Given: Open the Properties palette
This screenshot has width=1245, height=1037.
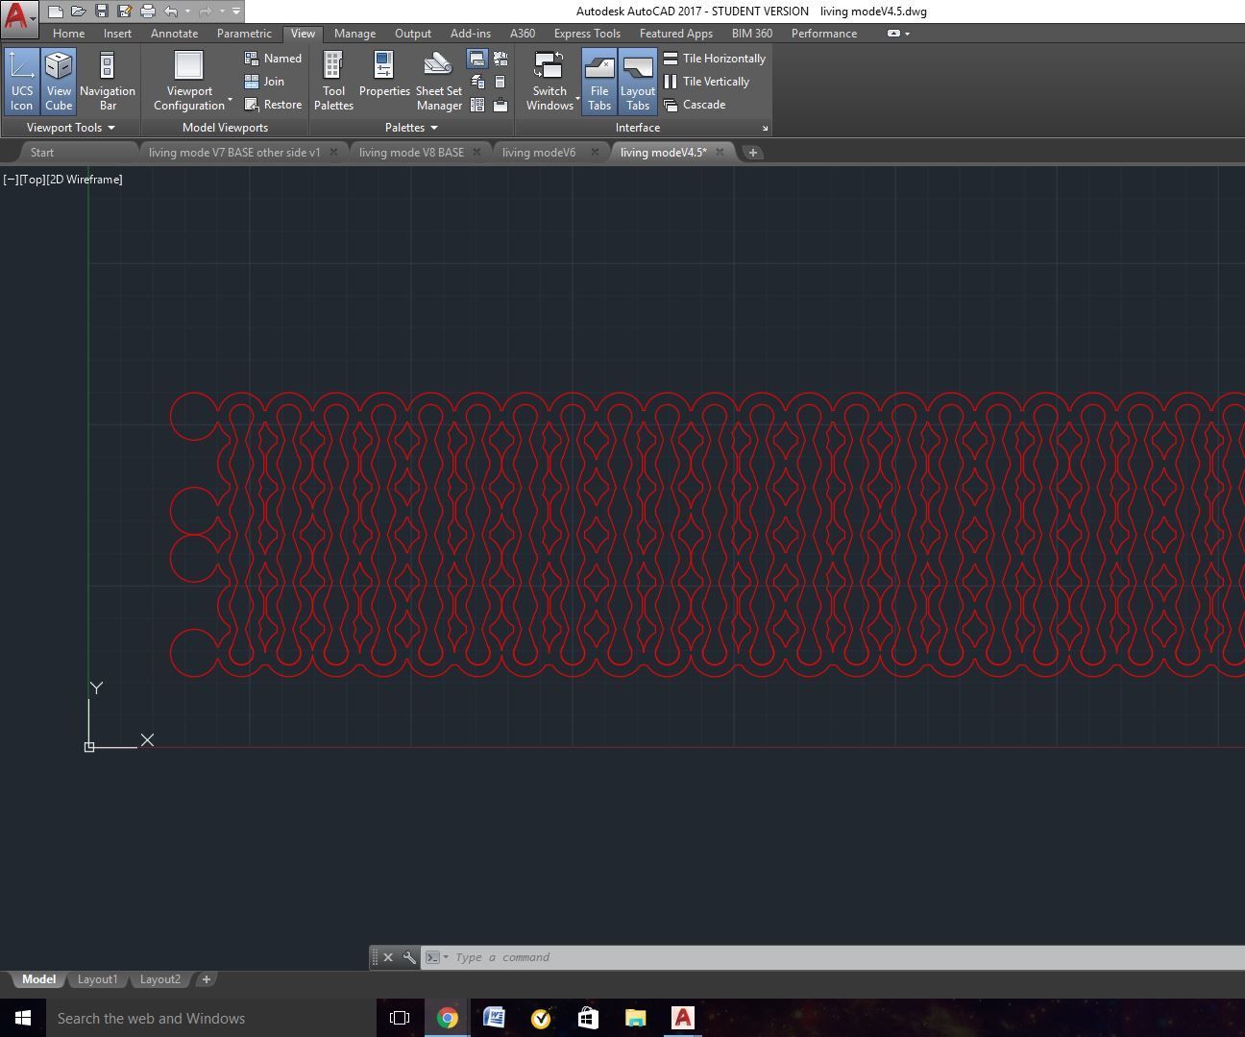Looking at the screenshot, I should pyautogui.click(x=384, y=80).
